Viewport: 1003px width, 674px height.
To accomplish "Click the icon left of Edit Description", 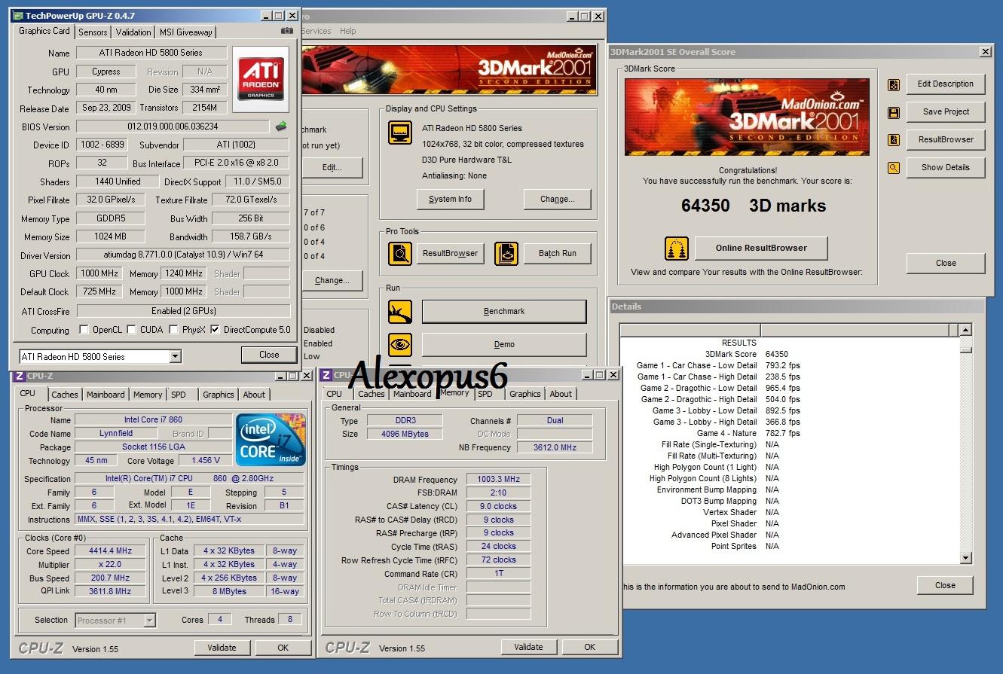I will pyautogui.click(x=894, y=85).
